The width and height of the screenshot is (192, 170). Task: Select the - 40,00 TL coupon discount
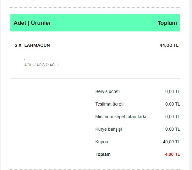tap(170, 142)
